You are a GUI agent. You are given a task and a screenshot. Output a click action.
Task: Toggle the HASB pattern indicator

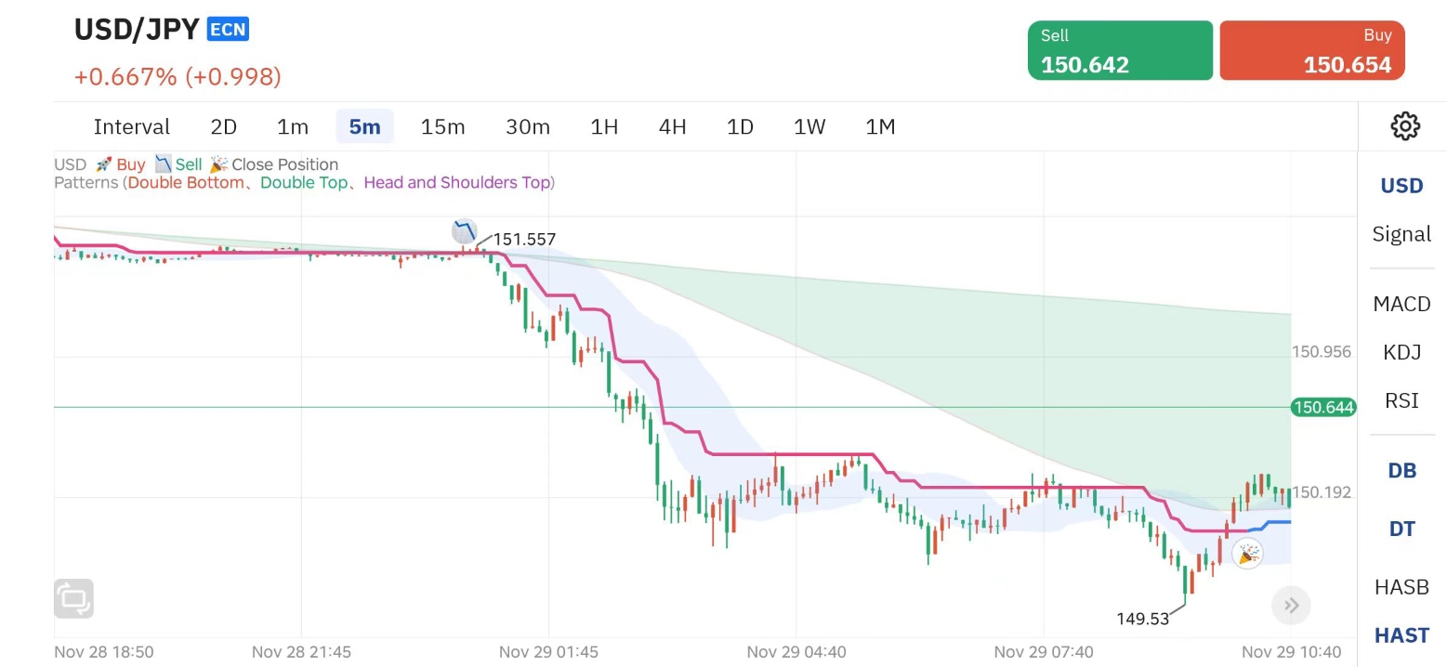(x=1401, y=586)
